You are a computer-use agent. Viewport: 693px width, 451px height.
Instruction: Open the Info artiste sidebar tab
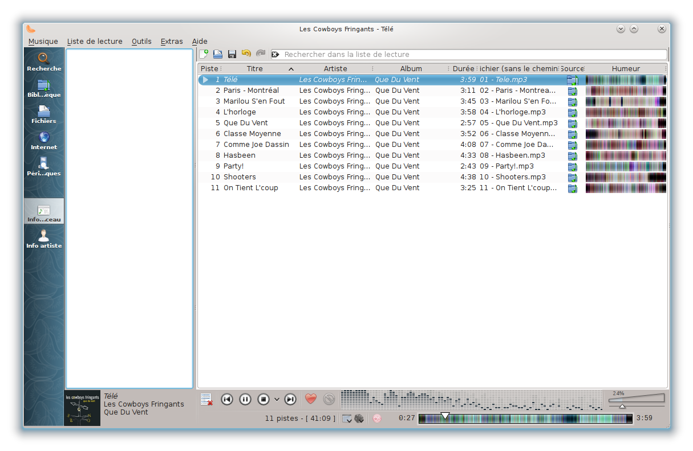tap(44, 239)
